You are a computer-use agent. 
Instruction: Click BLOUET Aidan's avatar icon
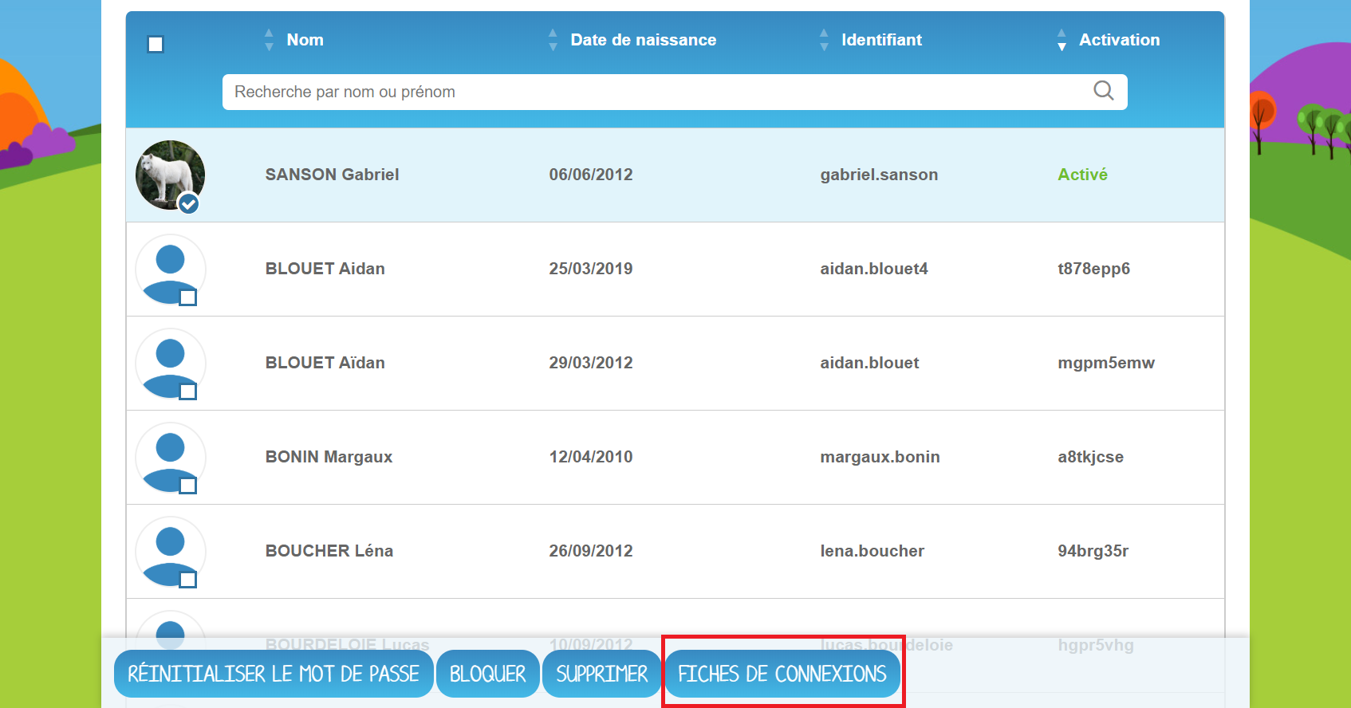168,267
